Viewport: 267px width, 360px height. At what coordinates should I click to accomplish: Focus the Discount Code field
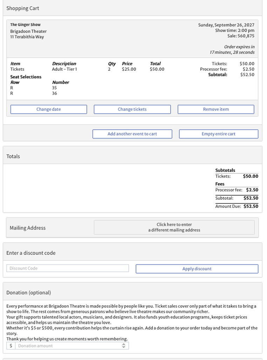(68, 268)
